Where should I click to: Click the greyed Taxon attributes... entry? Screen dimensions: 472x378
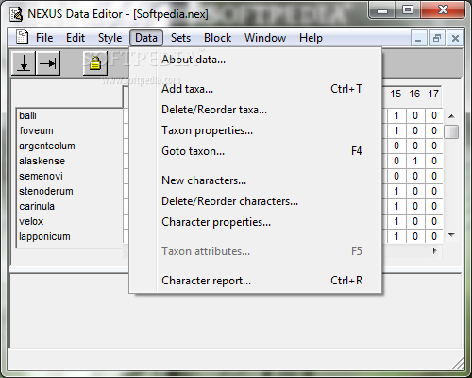[256, 251]
